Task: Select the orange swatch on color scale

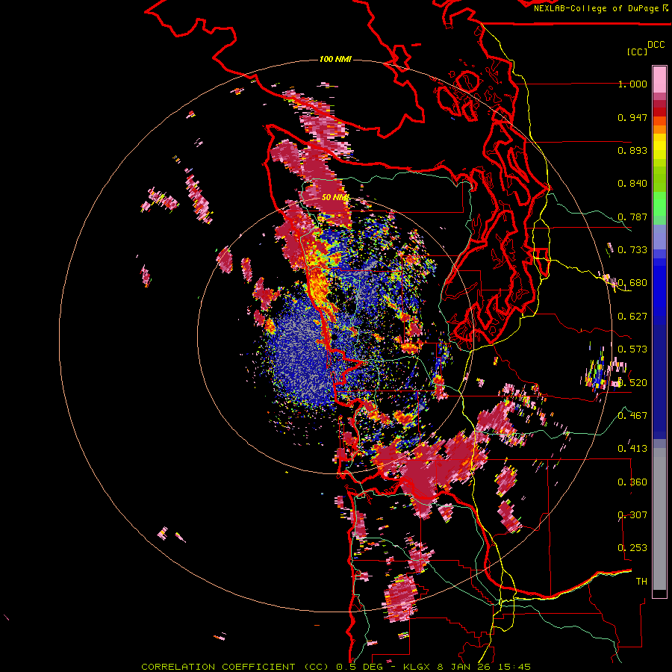Action: (x=659, y=129)
